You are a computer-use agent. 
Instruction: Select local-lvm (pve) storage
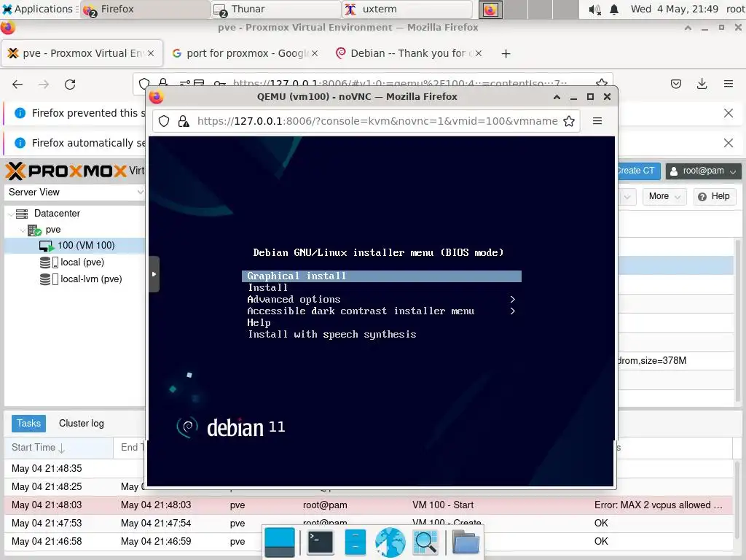click(x=91, y=279)
